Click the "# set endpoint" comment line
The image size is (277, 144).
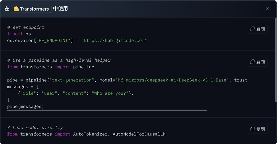[x=26, y=27]
